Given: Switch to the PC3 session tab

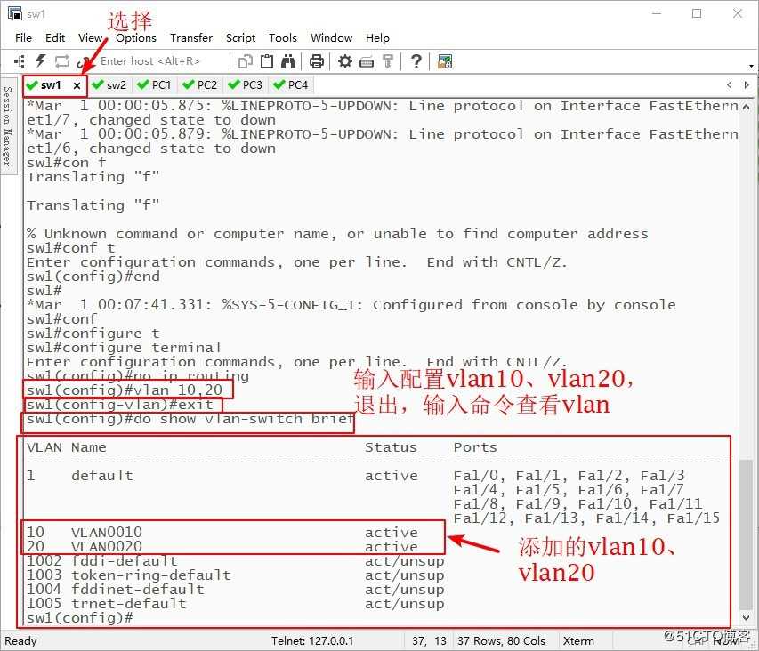Looking at the screenshot, I should pos(245,85).
